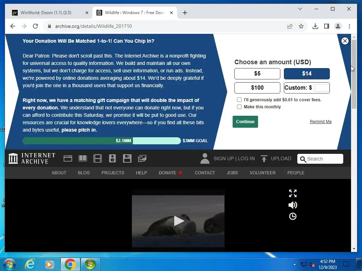Mute the video player volume icon
Screen dimensions: 362x271
click(293, 205)
